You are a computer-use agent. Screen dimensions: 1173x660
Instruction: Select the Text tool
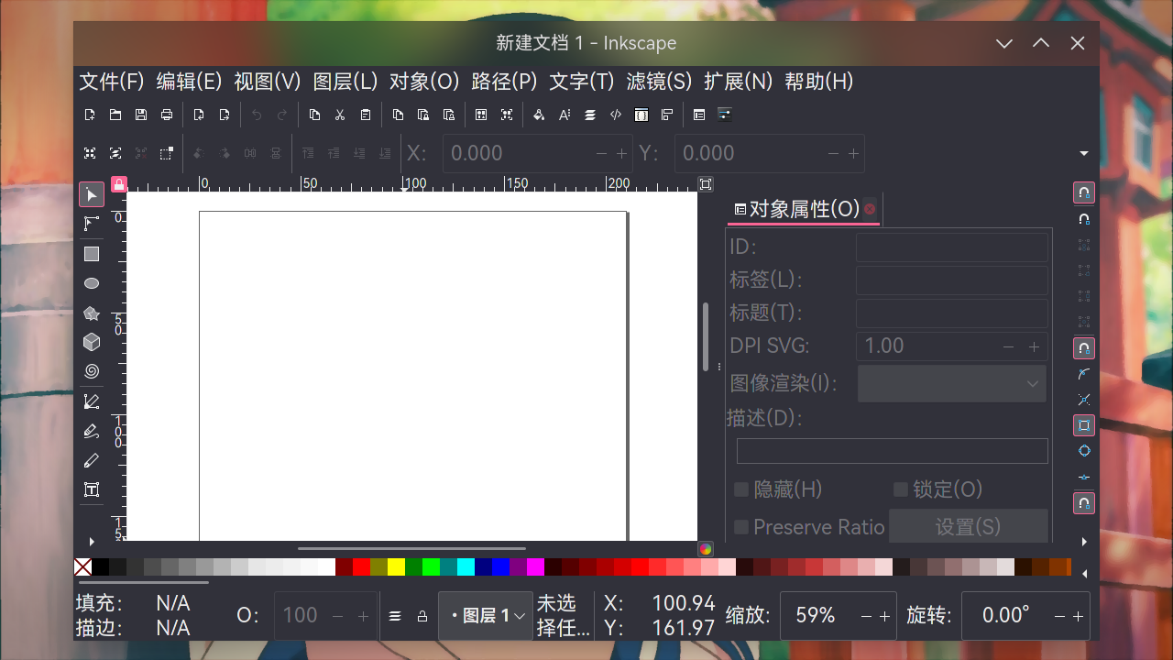pos(91,489)
